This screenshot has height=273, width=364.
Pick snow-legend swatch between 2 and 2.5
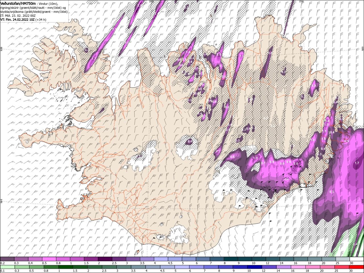tap(105, 259)
